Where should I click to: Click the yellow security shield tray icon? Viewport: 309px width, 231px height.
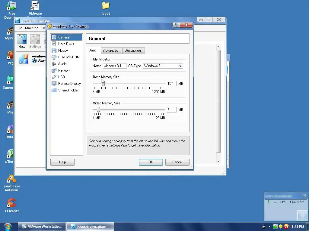tap(281, 226)
